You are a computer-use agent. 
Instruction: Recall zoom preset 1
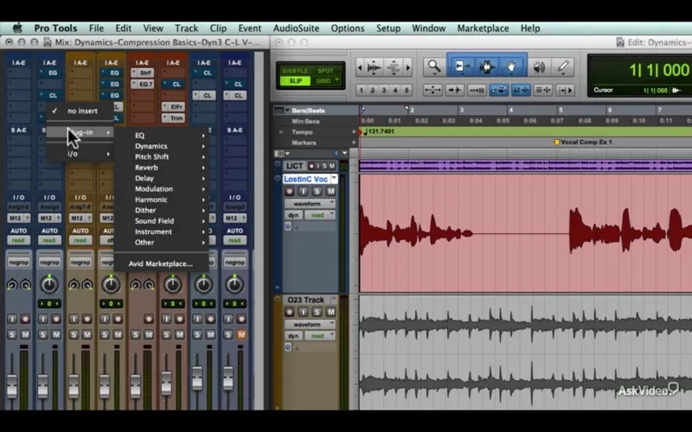(362, 91)
